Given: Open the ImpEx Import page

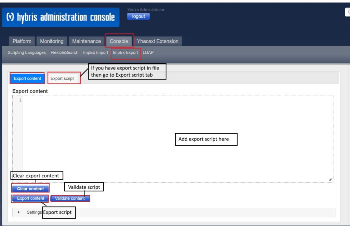Looking at the screenshot, I should (x=95, y=52).
